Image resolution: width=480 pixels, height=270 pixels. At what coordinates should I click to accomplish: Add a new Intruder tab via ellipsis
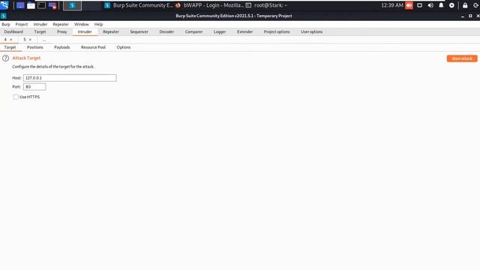click(x=44, y=40)
